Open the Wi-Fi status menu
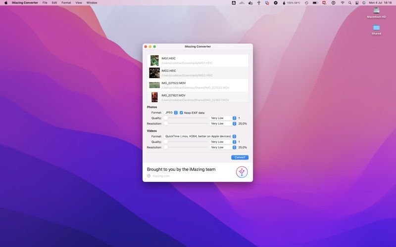 (x=343, y=3)
